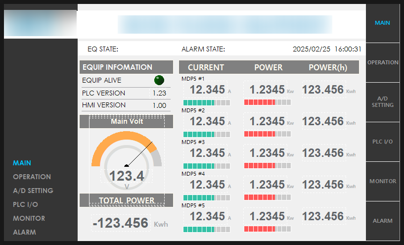
Task: Open MONITOR from the right button panel
Action: coord(383,181)
